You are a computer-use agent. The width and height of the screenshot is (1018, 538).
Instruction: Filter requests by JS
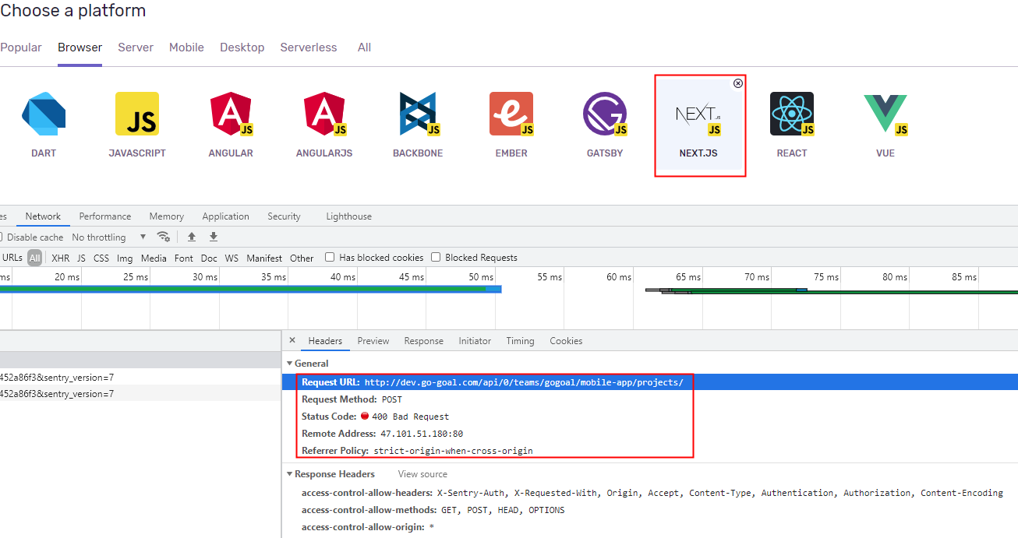click(x=81, y=258)
